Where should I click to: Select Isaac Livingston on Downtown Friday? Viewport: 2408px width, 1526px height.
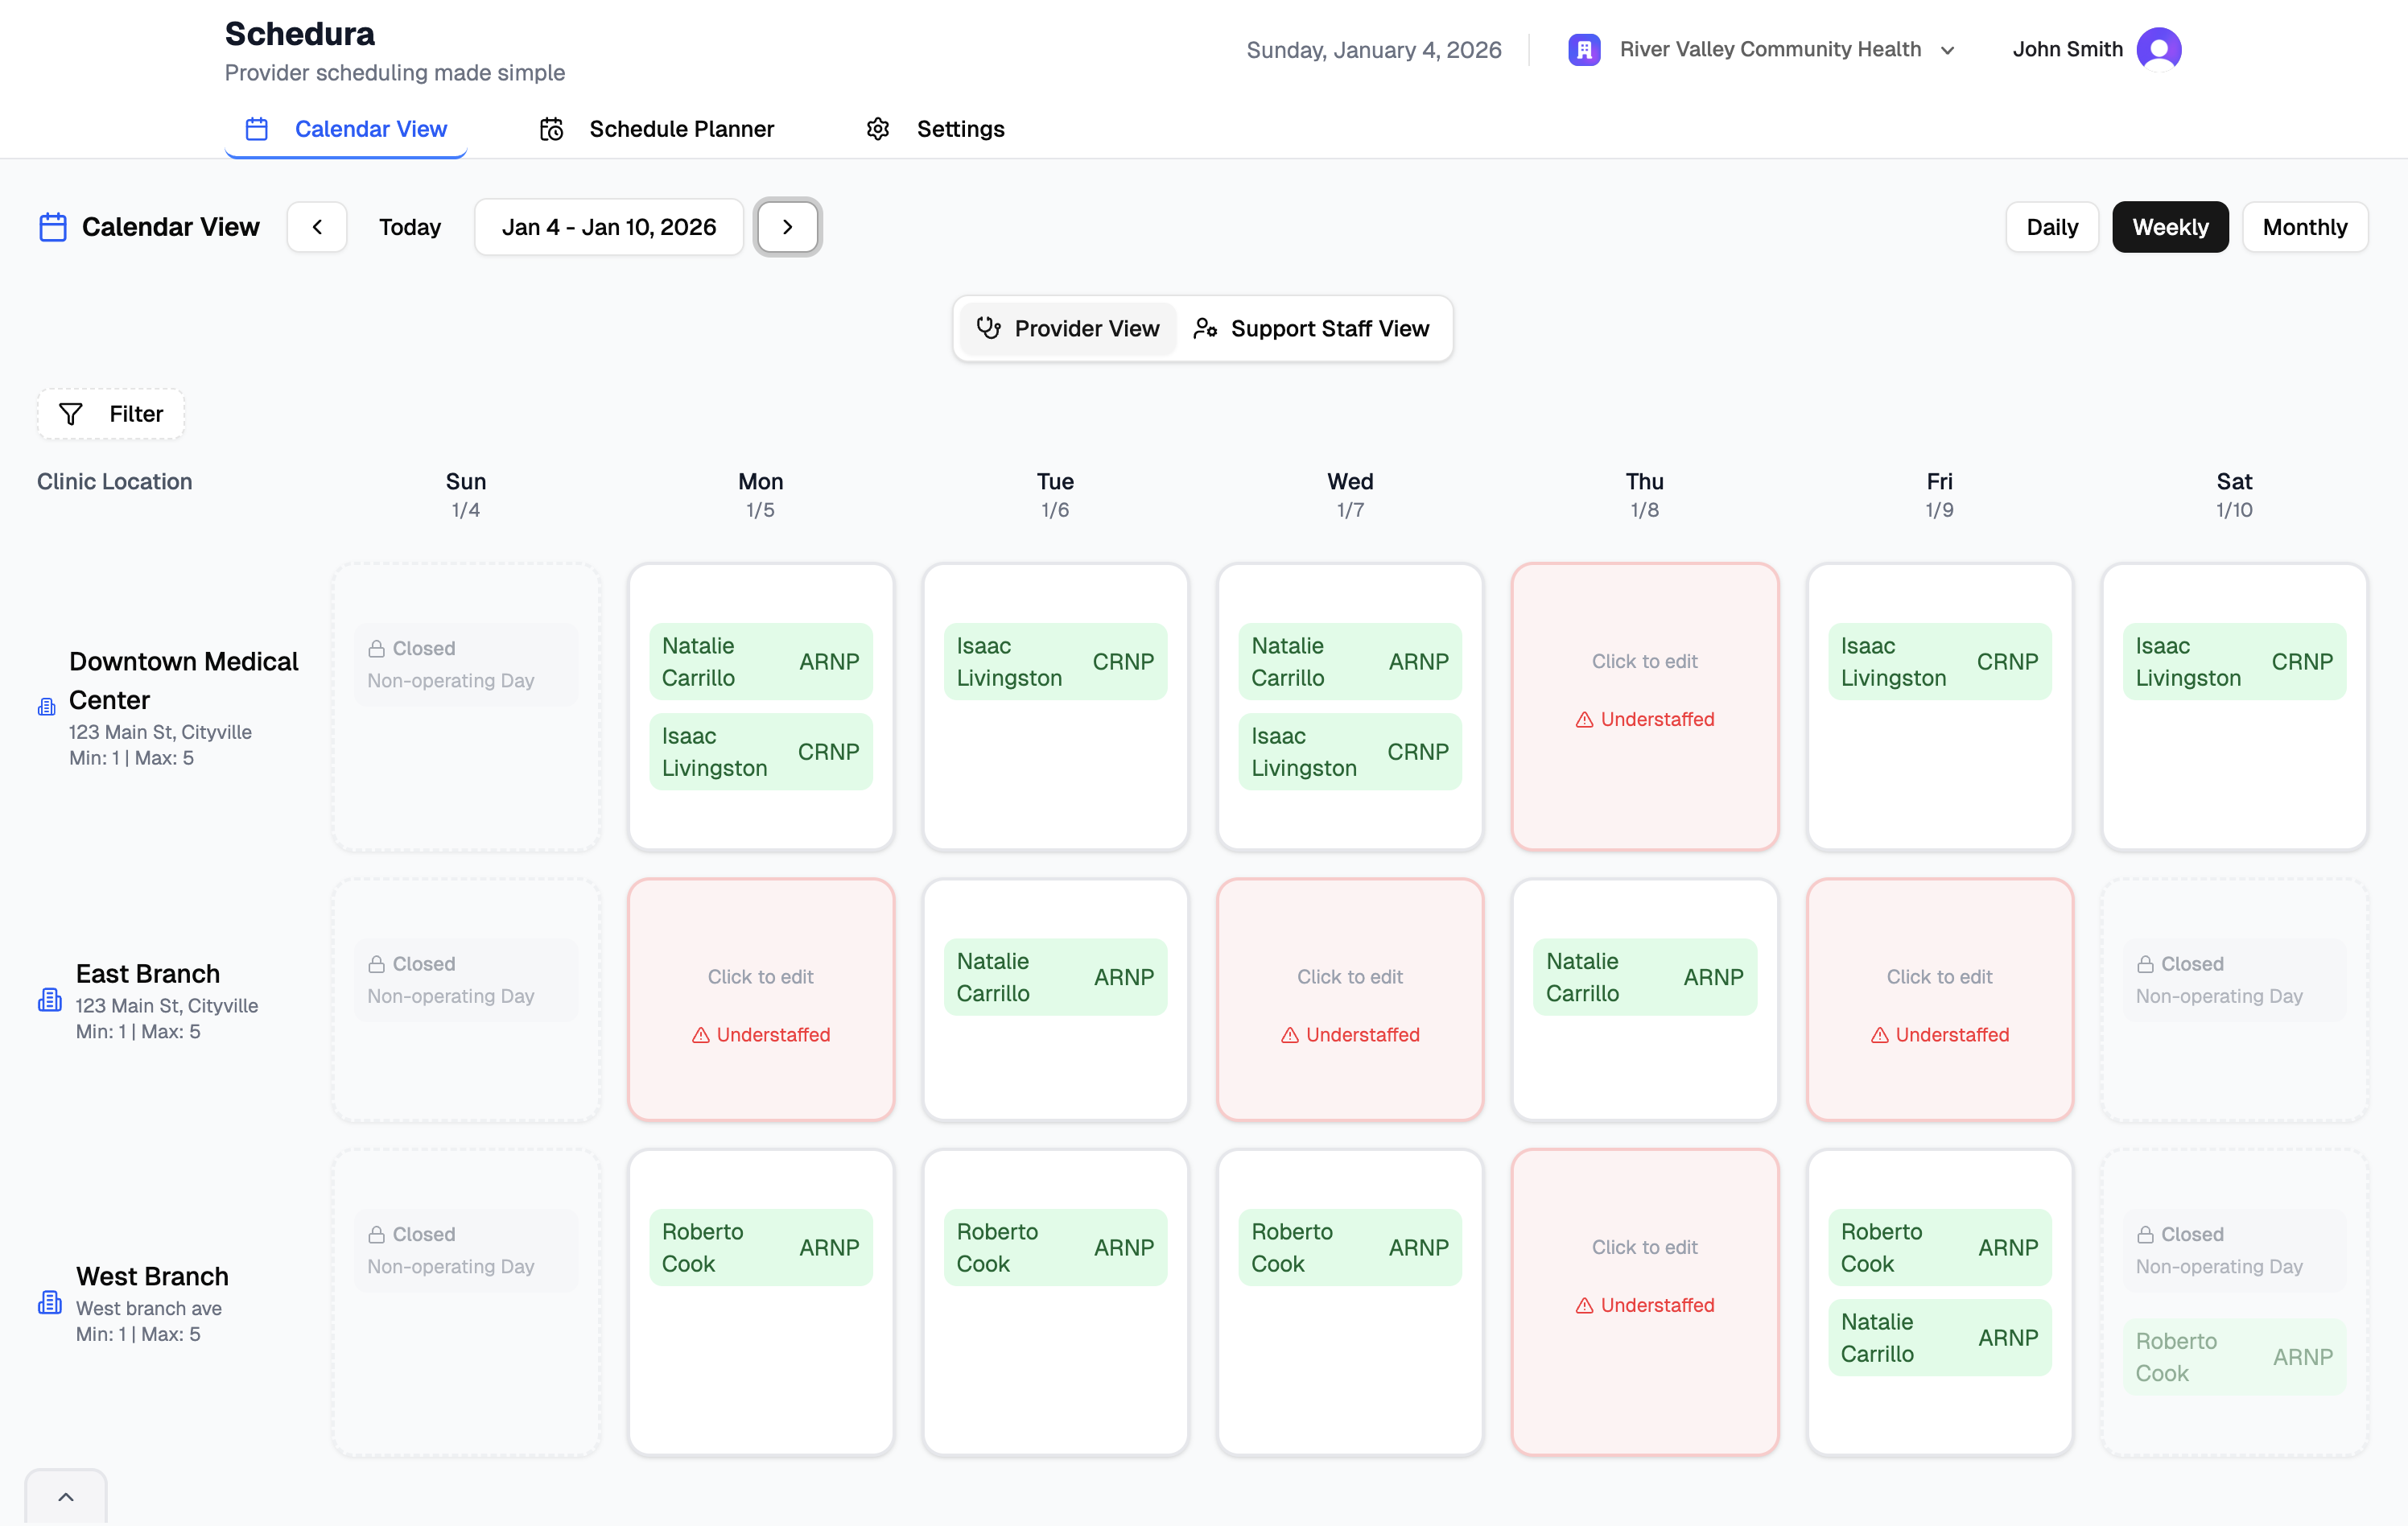pyautogui.click(x=1939, y=662)
